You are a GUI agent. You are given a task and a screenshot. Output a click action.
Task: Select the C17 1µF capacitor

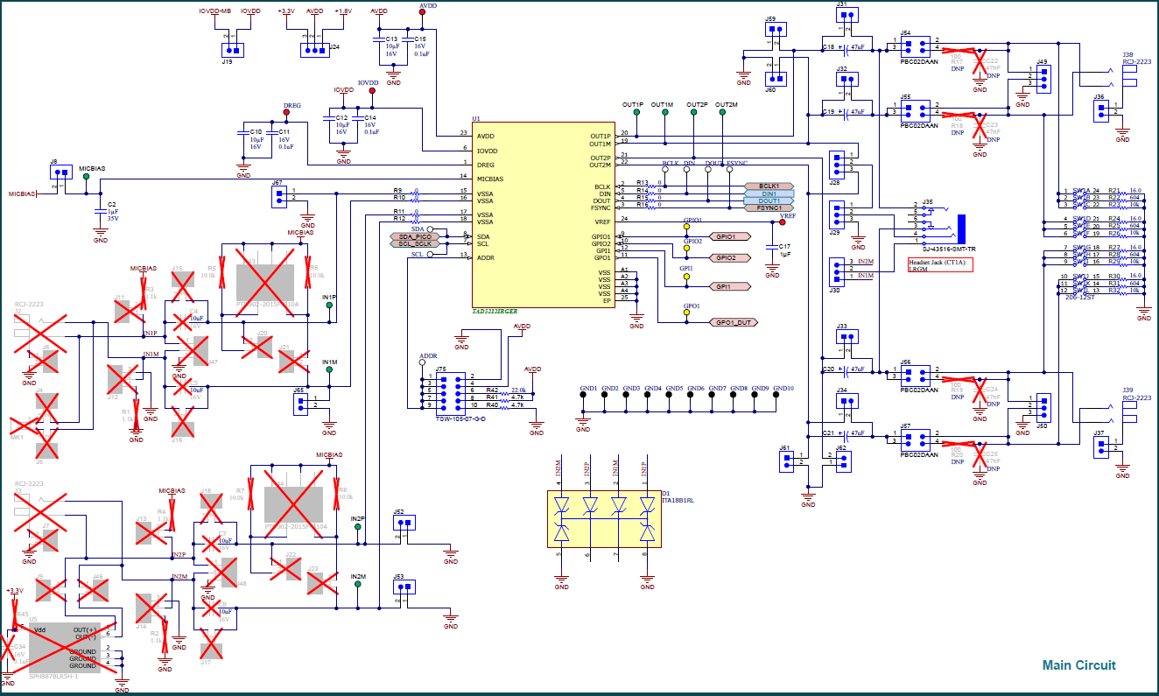click(x=772, y=249)
